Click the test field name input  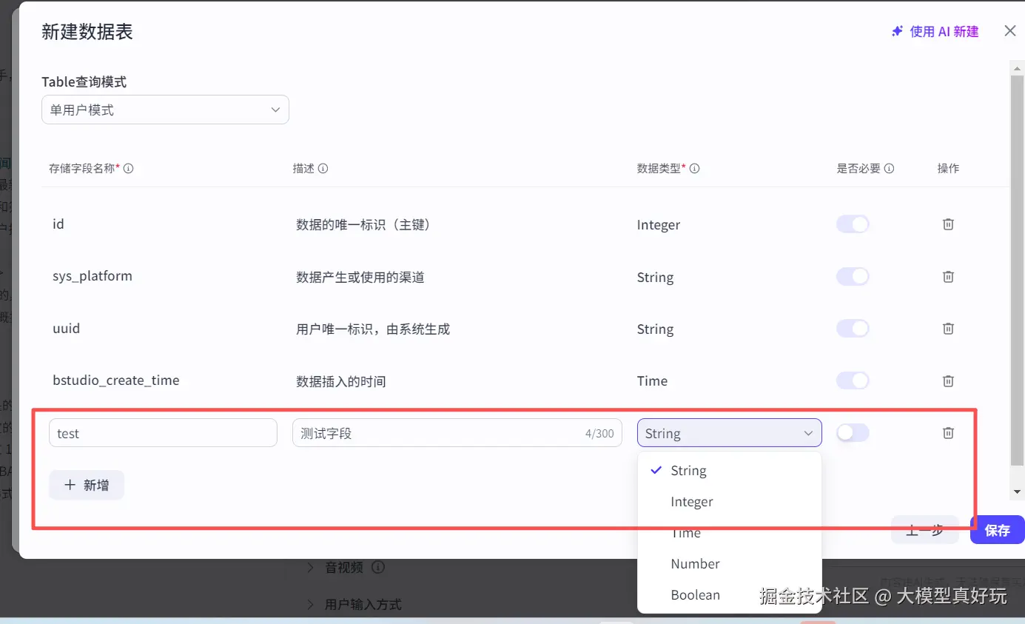(163, 433)
